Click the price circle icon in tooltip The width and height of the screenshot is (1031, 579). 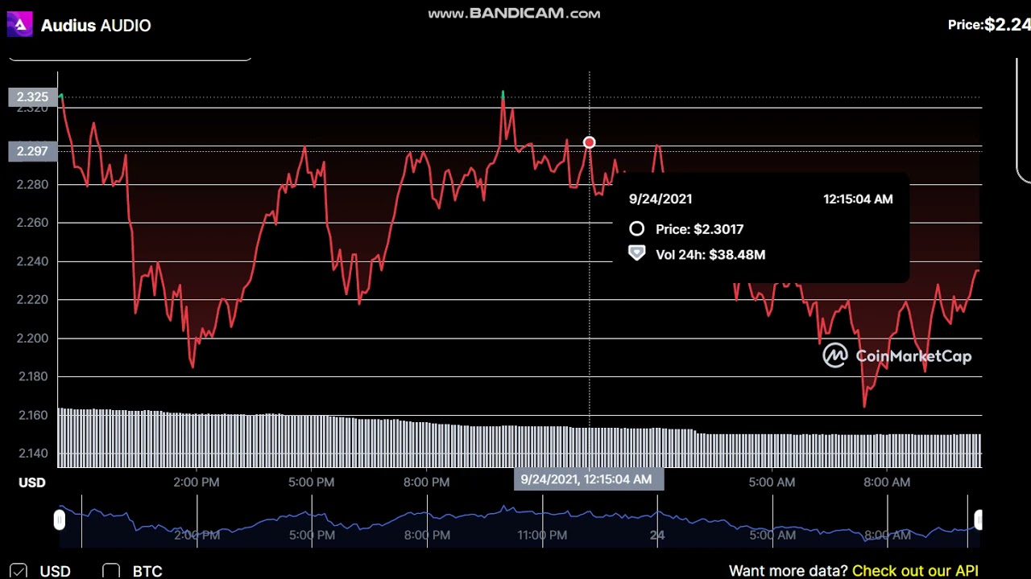click(x=636, y=229)
